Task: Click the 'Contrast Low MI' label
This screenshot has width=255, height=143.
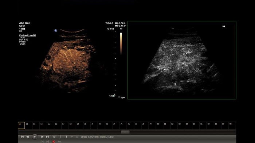Action: [27, 35]
